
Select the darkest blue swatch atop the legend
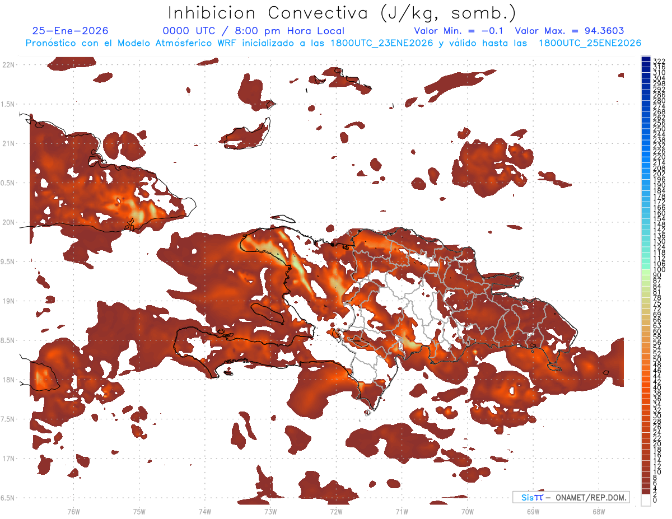coord(646,58)
